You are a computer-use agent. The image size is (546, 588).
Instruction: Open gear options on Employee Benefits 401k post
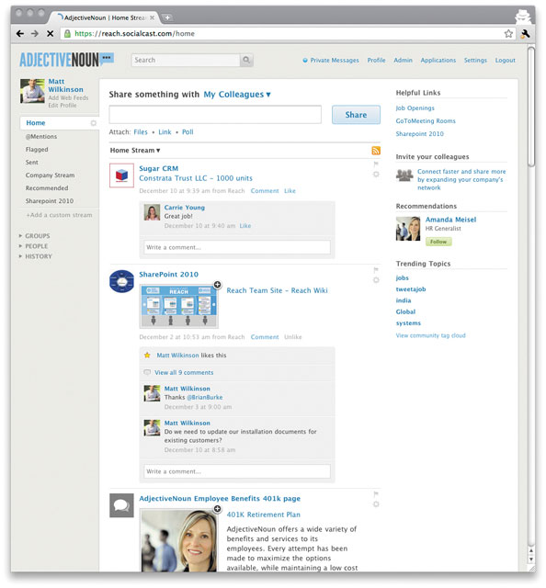376,504
